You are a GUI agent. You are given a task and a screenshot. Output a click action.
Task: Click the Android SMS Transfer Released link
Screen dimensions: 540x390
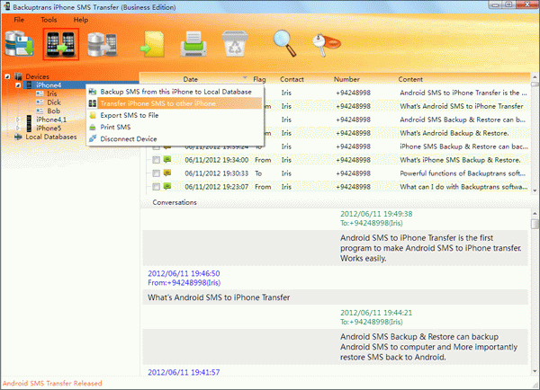[52, 383]
